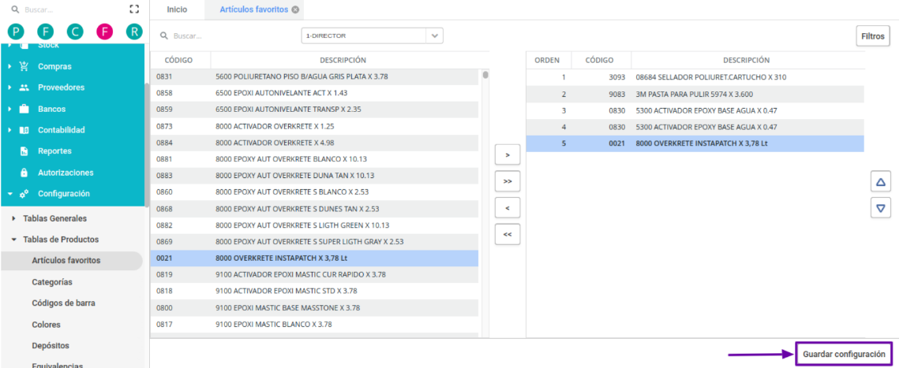
Task: Select row 0873 8000 ACTIVADOR OVERKRETE X 1.25
Action: (314, 126)
